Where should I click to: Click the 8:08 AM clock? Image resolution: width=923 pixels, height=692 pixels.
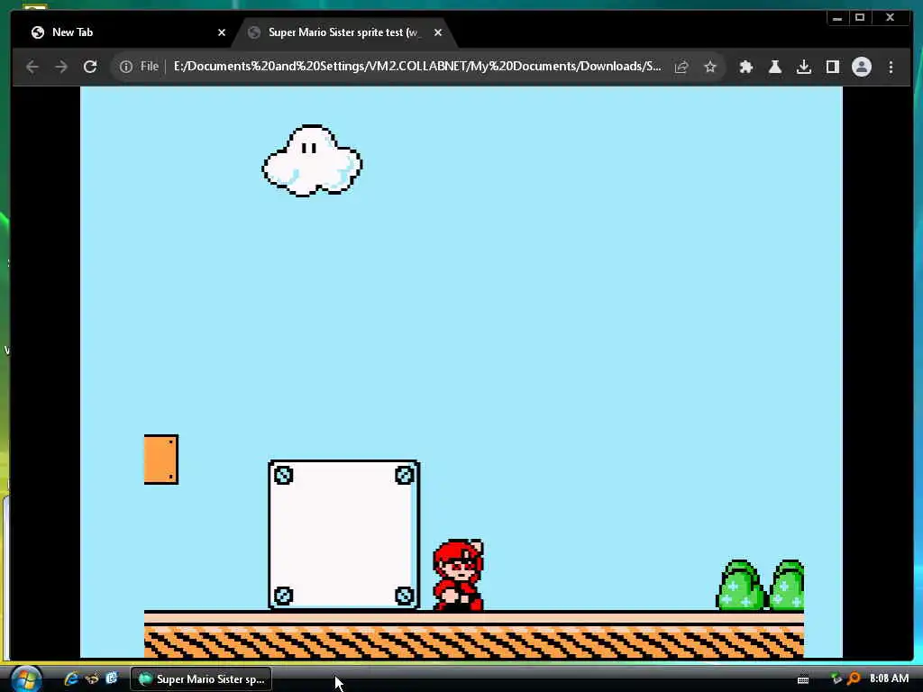[x=889, y=678]
